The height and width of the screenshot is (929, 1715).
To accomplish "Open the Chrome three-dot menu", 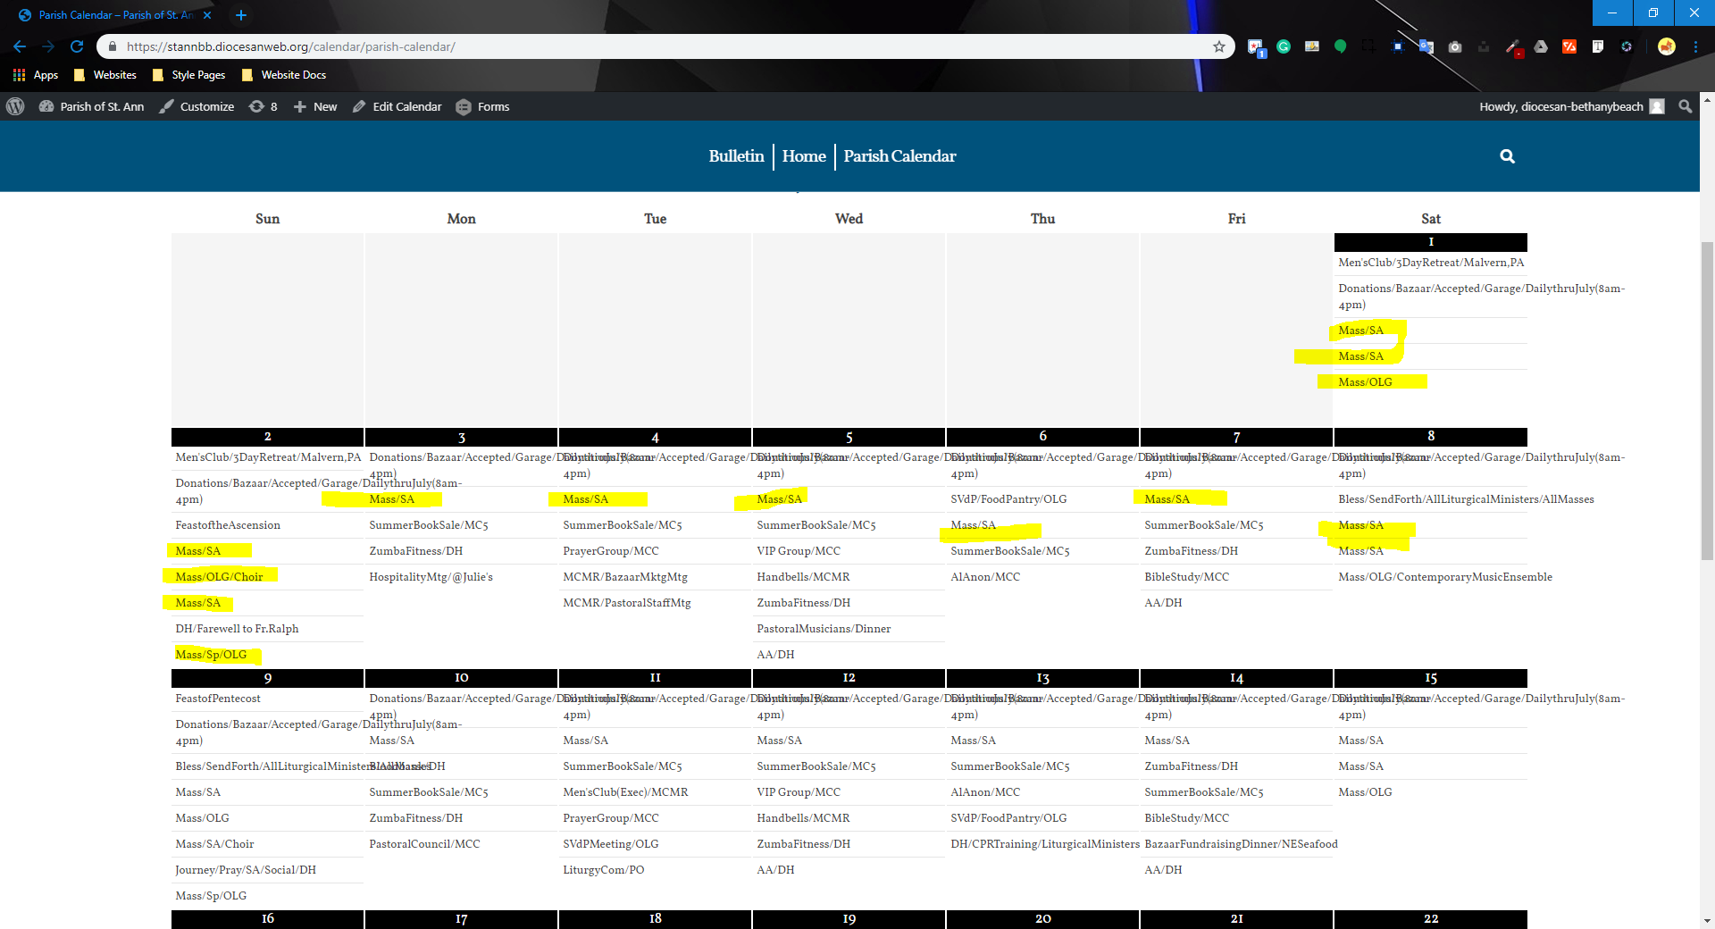I will pos(1695,46).
